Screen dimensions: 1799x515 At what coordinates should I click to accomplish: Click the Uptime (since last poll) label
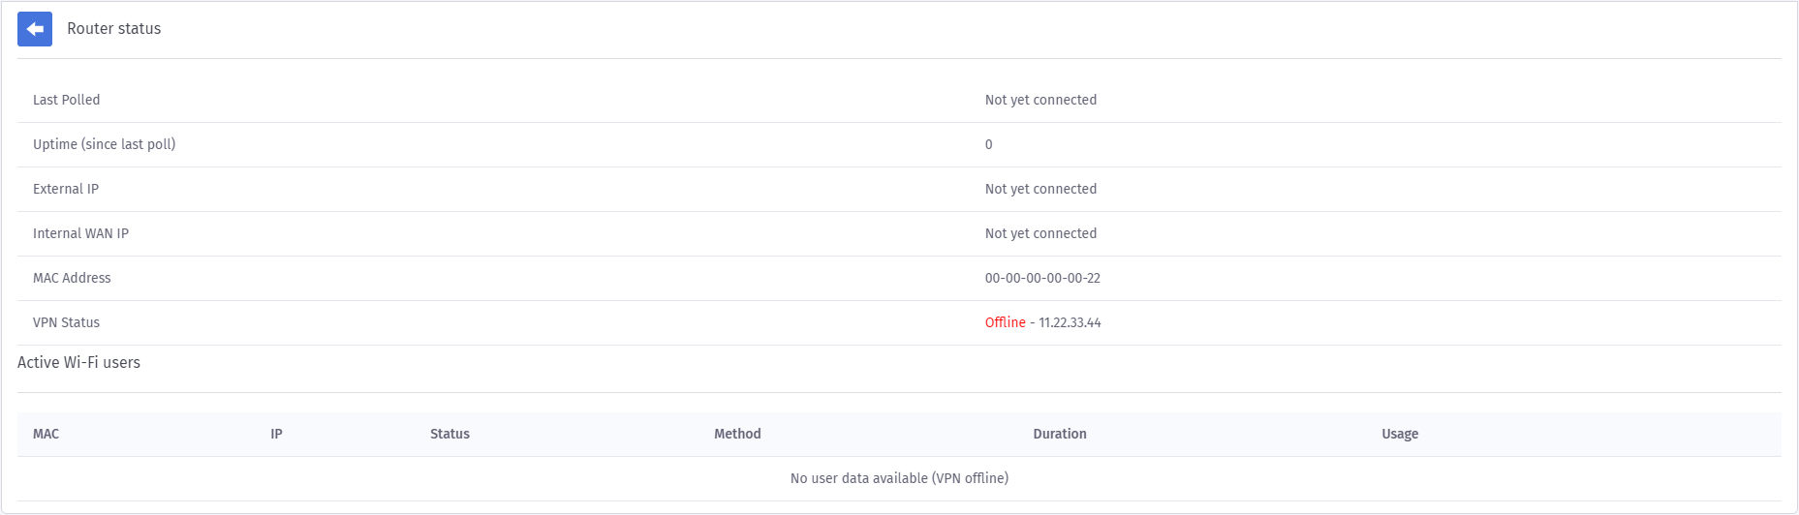tap(104, 144)
